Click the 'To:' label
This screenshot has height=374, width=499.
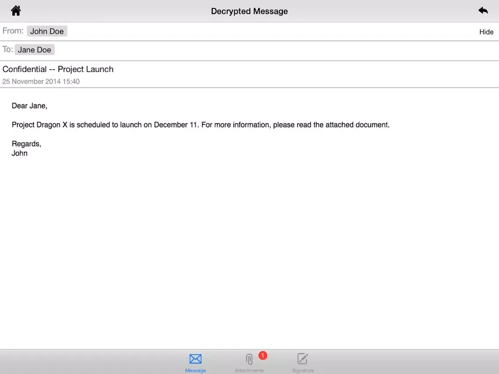(7, 49)
